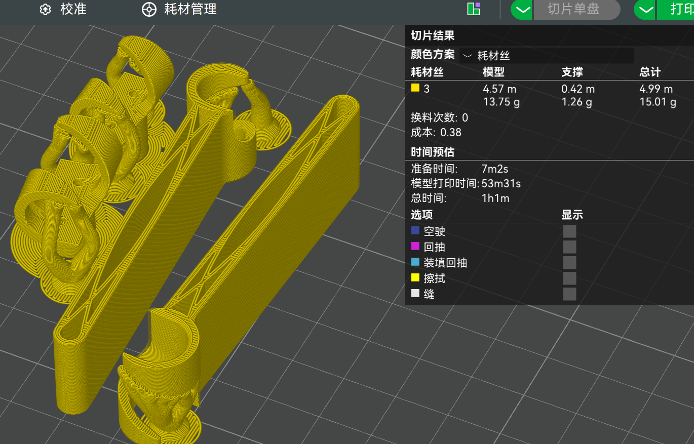Toggle display of 擦拭 wipe moves
Image resolution: width=694 pixels, height=444 pixels.
[x=570, y=278]
